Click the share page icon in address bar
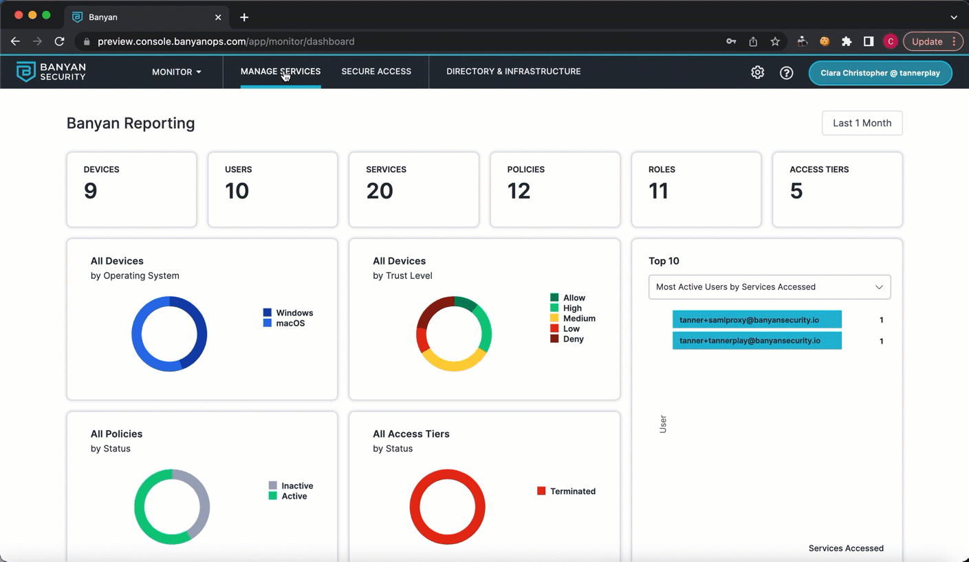The image size is (969, 562). (753, 41)
